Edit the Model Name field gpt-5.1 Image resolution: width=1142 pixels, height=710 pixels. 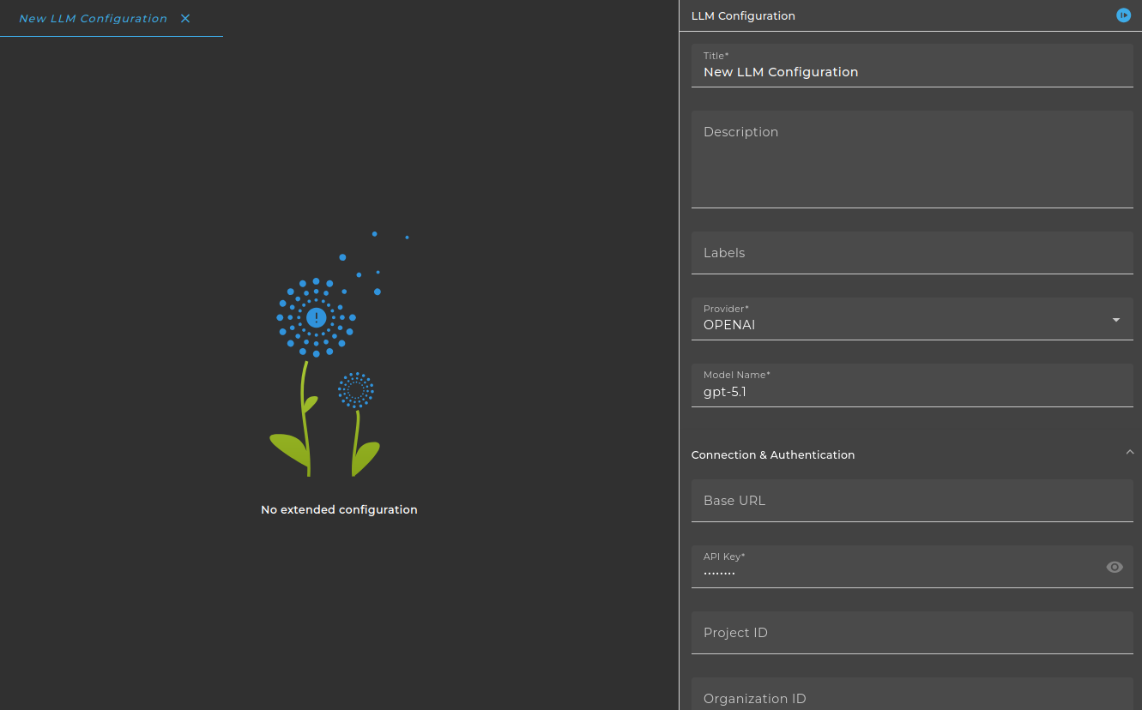(912, 385)
